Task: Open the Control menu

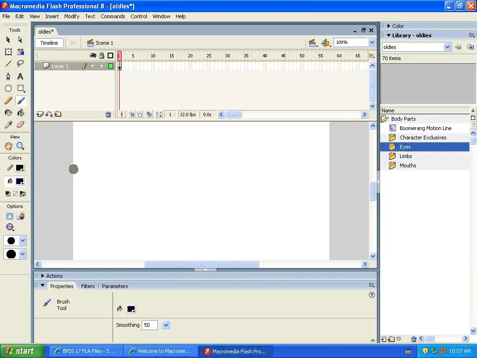Action: tap(139, 16)
